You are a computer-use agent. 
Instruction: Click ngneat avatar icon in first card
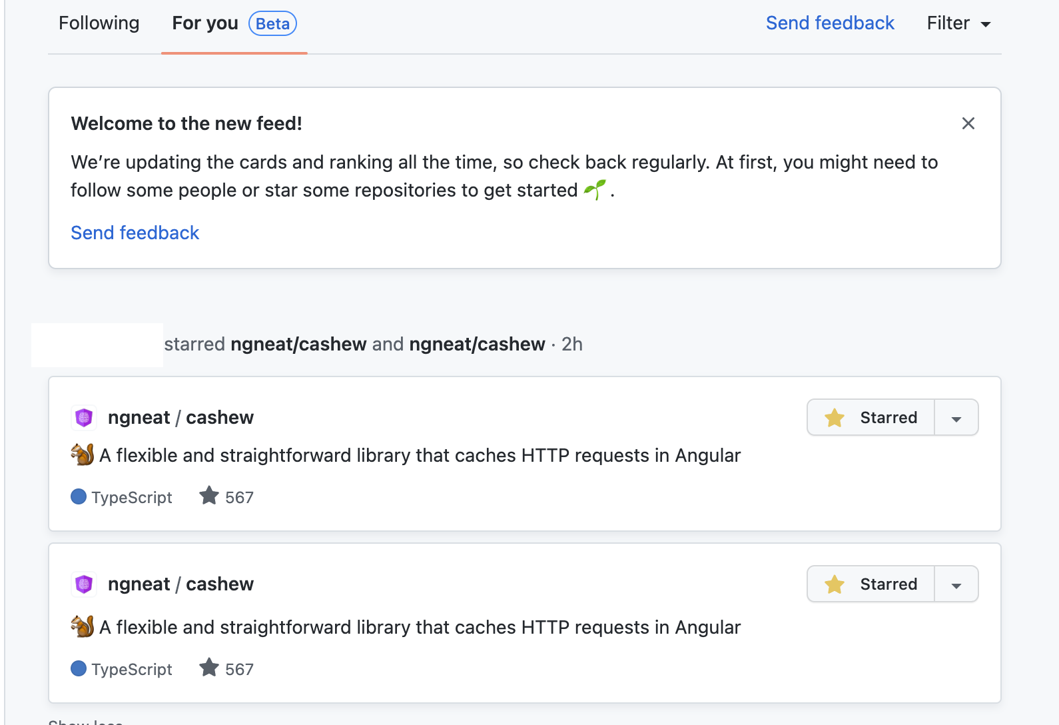point(84,418)
